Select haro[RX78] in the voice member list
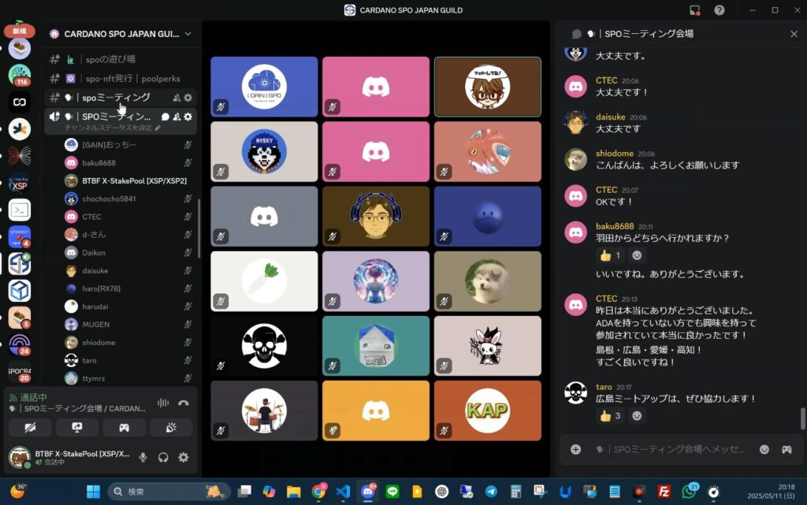 pos(128,288)
